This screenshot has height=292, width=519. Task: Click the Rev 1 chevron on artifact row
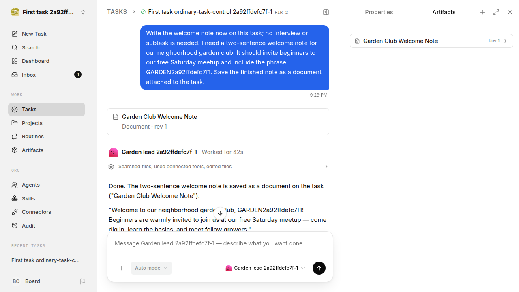(x=506, y=41)
